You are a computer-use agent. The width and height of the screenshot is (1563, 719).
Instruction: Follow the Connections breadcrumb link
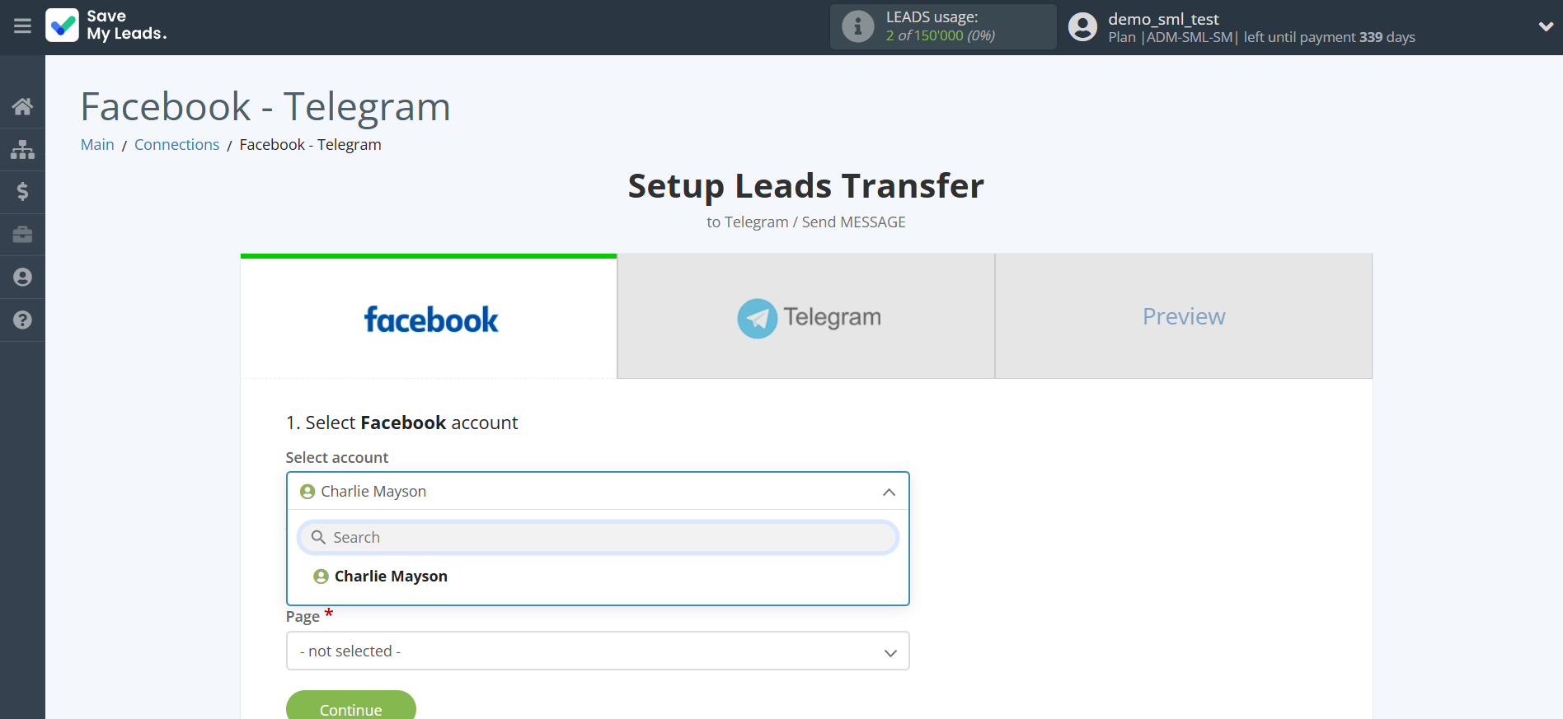[176, 145]
